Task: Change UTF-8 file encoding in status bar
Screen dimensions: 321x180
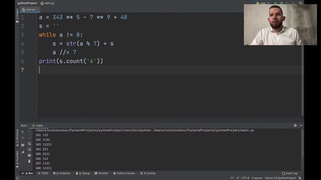Action: pyautogui.click(x=245, y=178)
